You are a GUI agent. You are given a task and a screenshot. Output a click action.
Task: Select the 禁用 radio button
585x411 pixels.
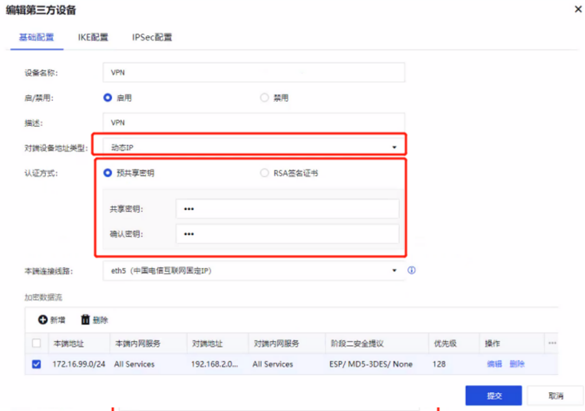point(264,98)
